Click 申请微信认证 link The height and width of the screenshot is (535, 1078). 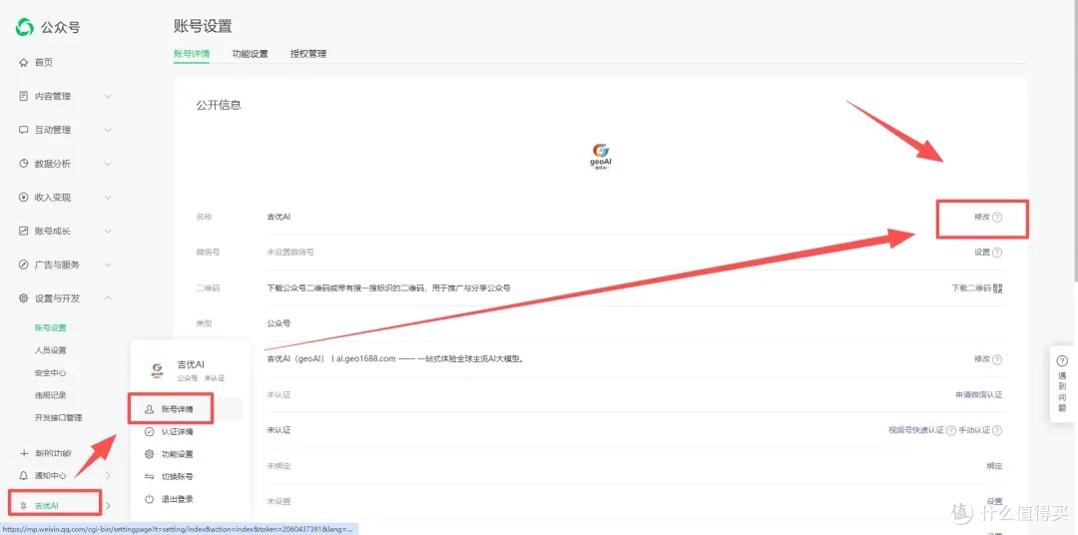click(x=979, y=394)
